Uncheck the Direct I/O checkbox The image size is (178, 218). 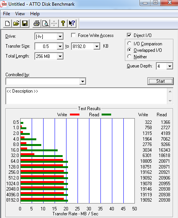tap(129, 35)
